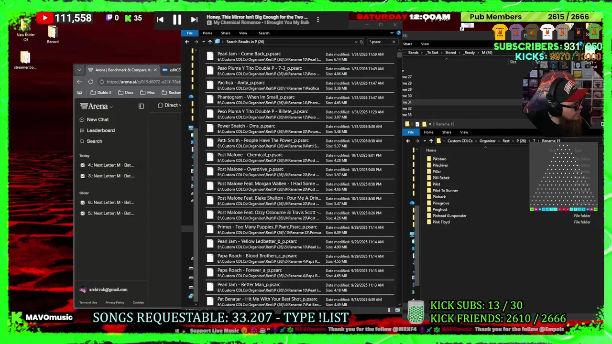This screenshot has width=612, height=344.
Task: Select Papa Roach - Blood Brothers_c_p.psarc
Action: [x=300, y=258]
